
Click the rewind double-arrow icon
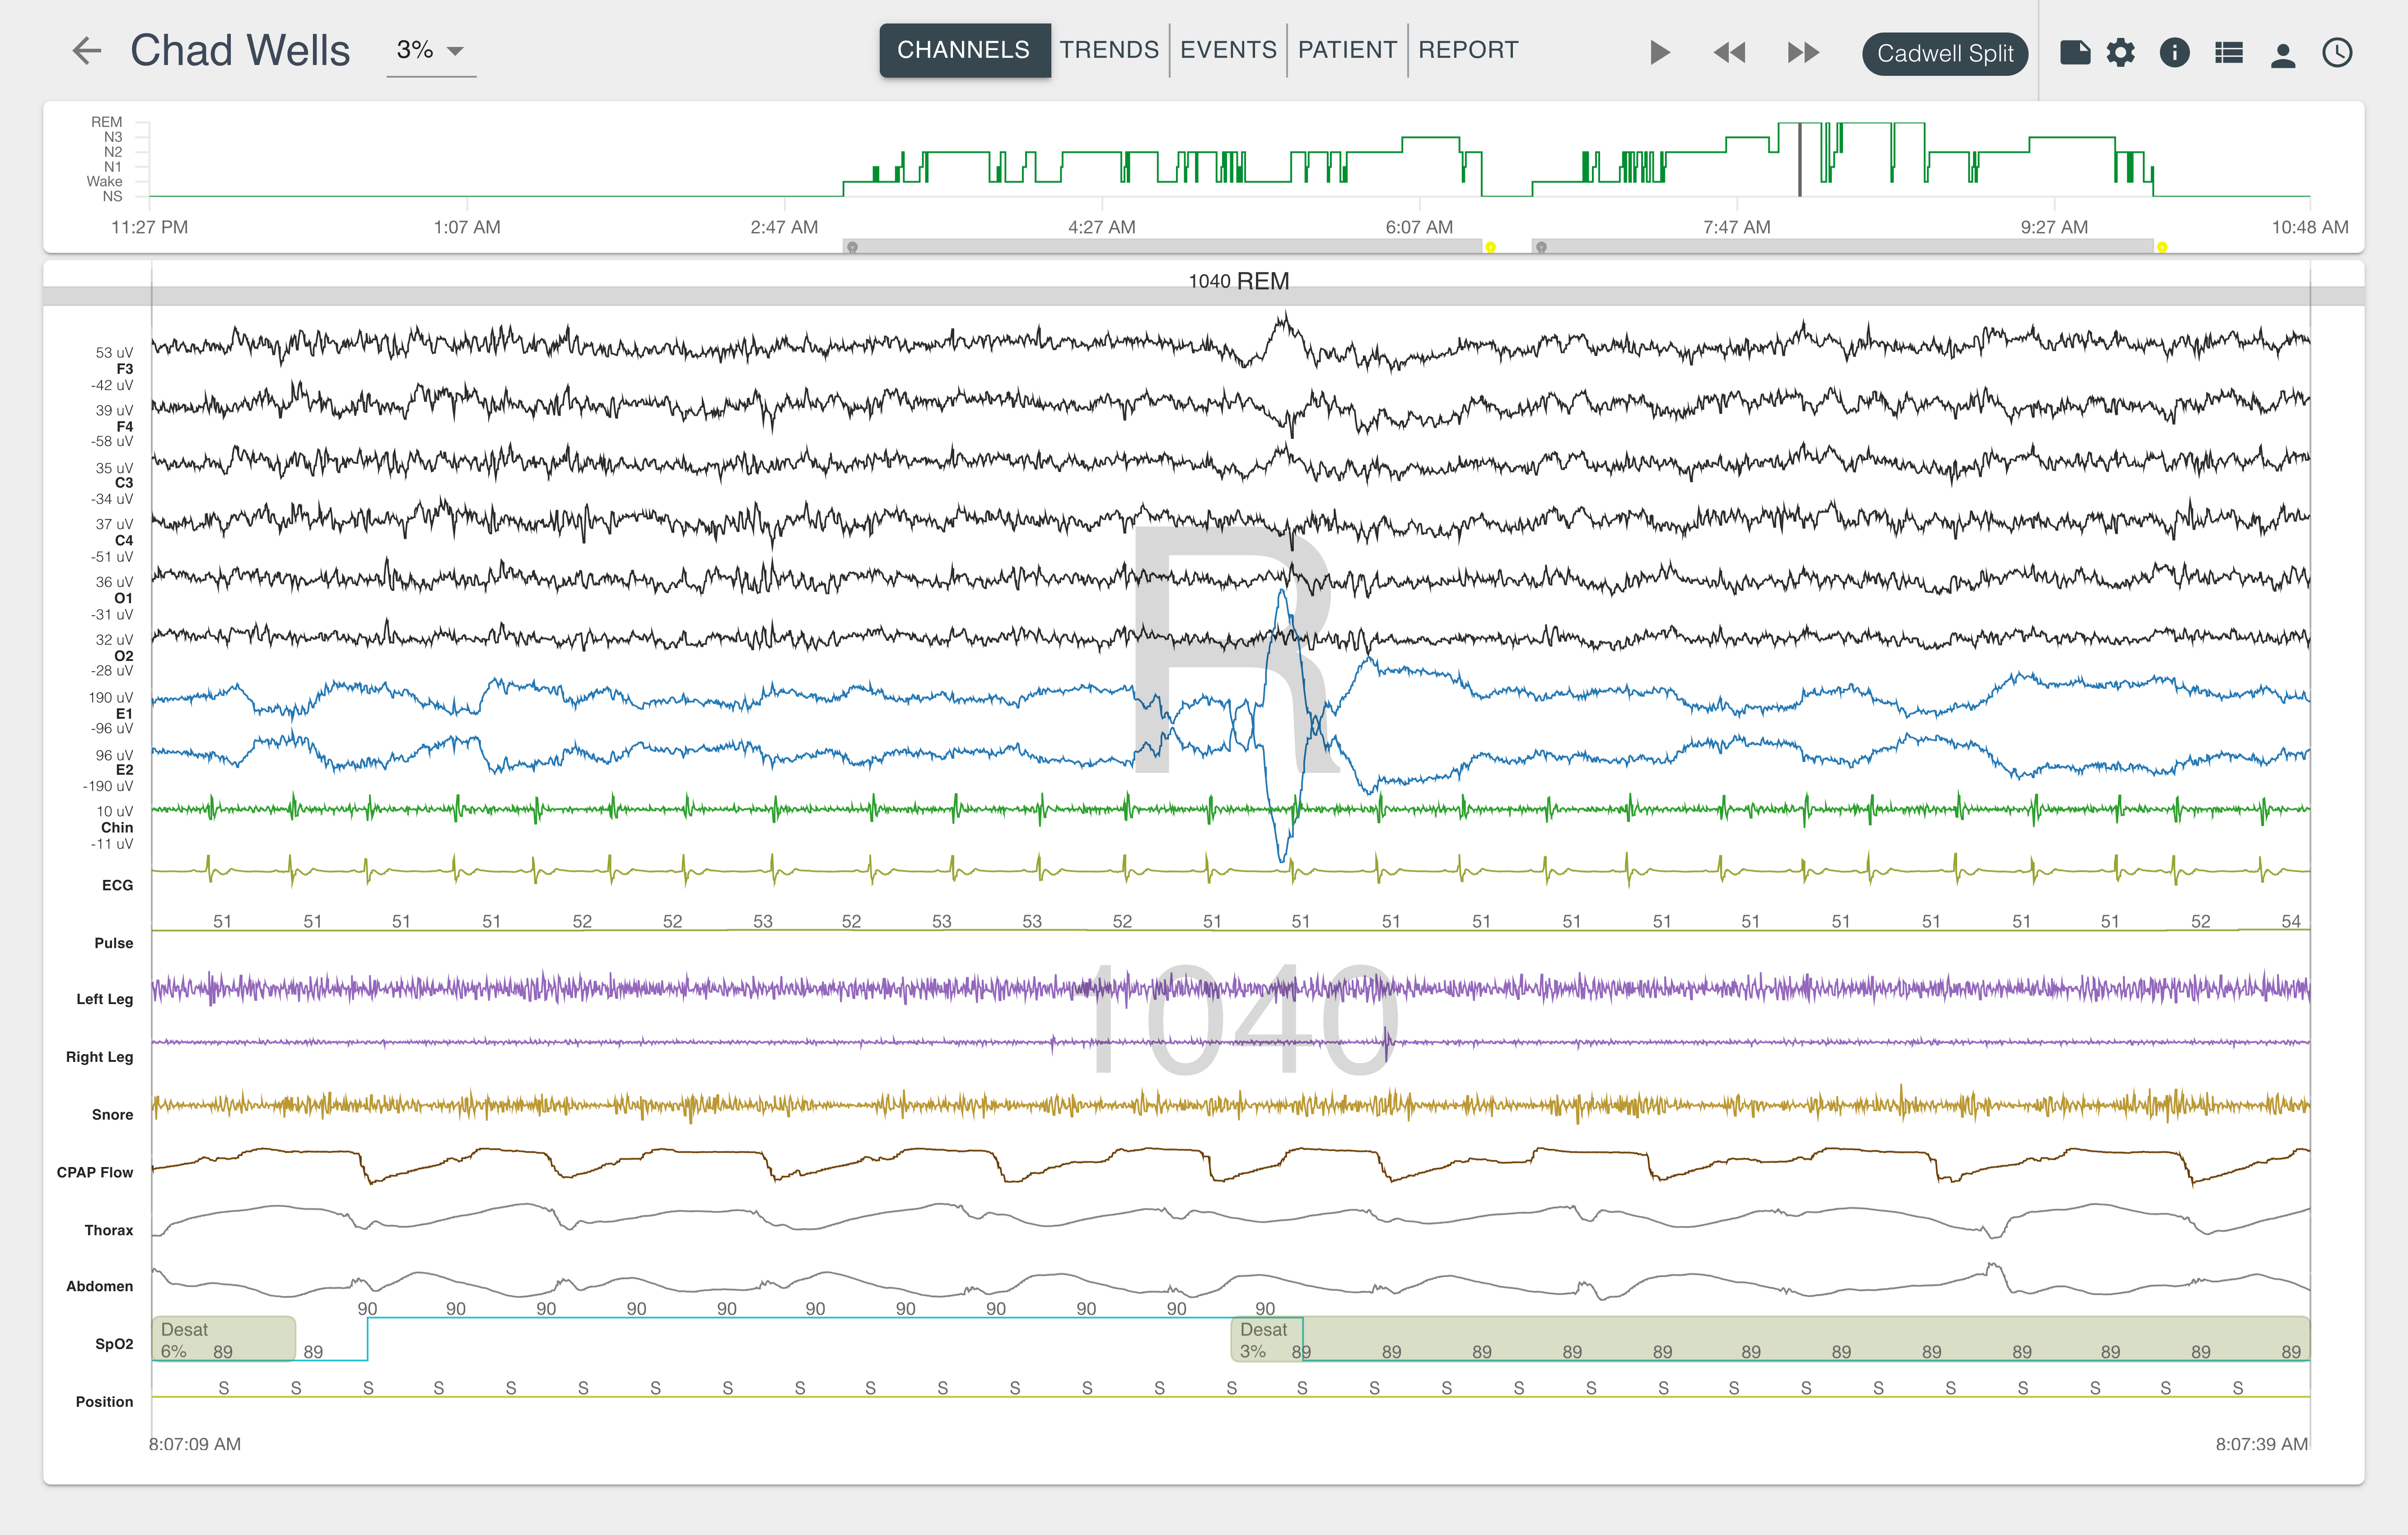[1729, 53]
